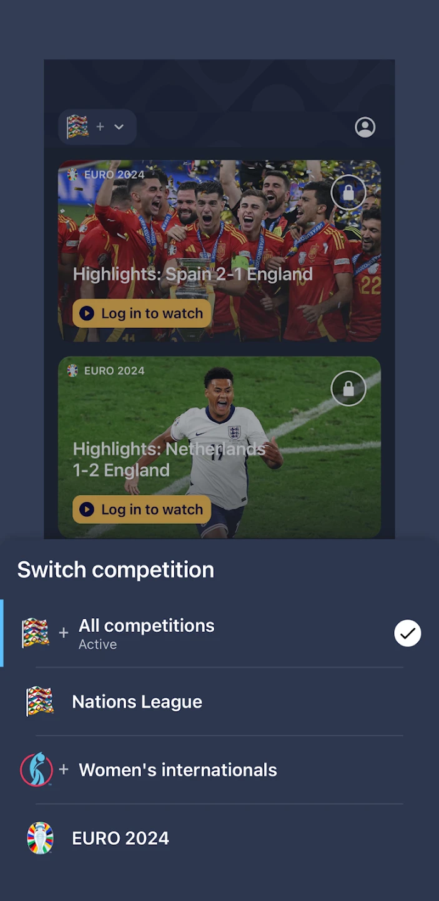Click Log in to watch Netherlands highlights
The height and width of the screenshot is (901, 439).
[x=142, y=509]
